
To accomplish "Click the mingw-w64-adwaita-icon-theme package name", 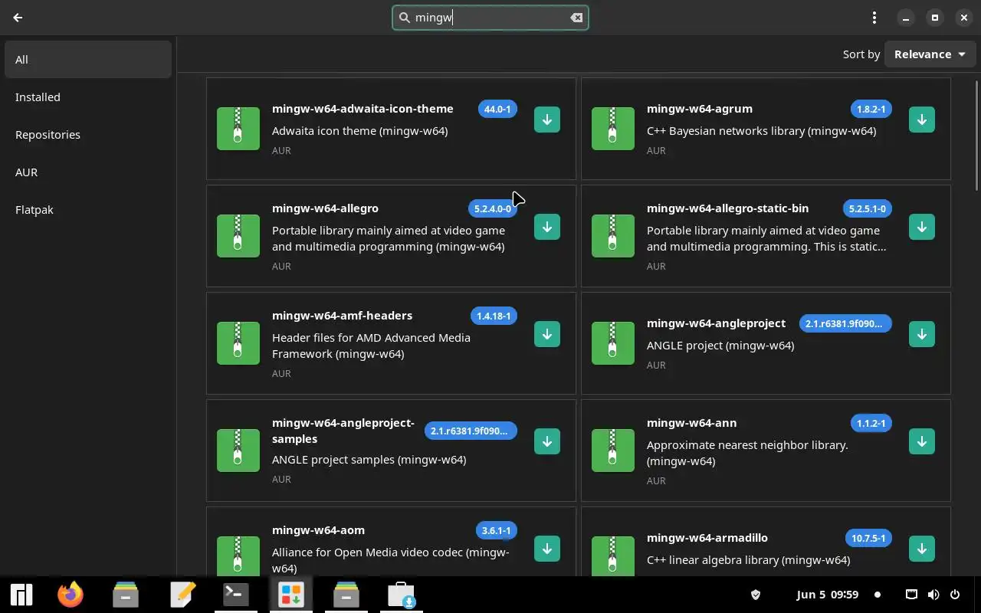I will point(363,109).
